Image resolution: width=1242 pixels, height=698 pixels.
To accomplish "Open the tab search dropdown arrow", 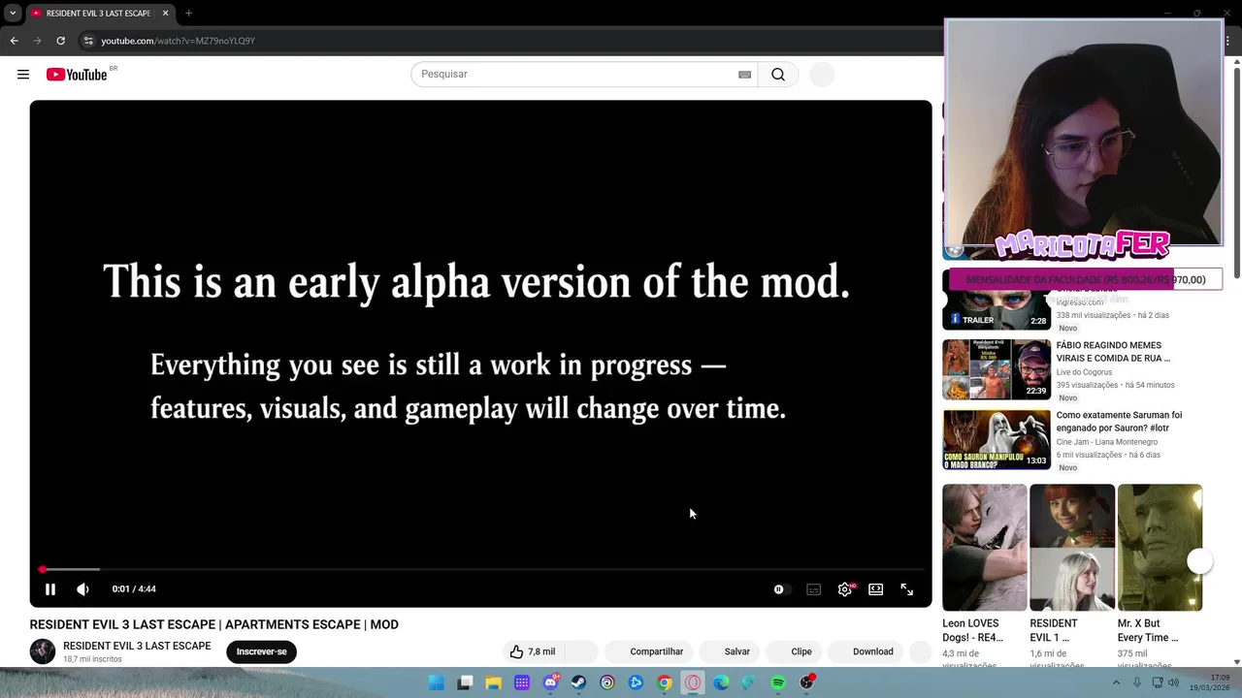I will [x=13, y=14].
